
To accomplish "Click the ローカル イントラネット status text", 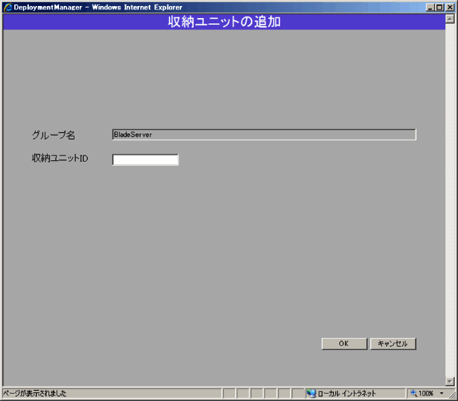I will click(347, 394).
